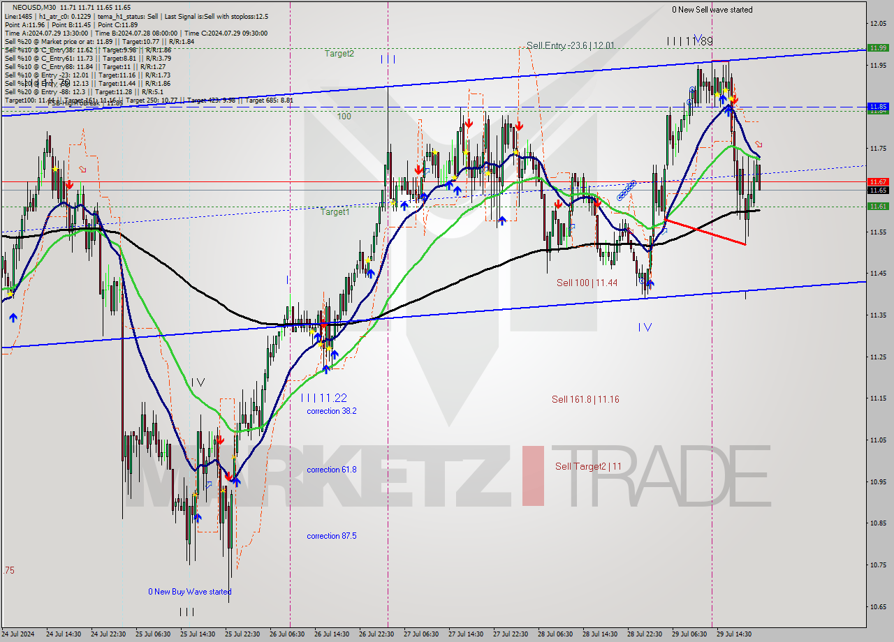Viewport: 894px width, 642px height.
Task: Click the '27 Jul 22:30' time axis label
Action: point(510,634)
